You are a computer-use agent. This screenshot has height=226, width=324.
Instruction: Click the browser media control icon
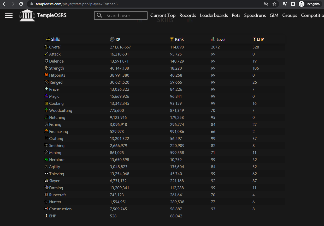[x=285, y=4]
